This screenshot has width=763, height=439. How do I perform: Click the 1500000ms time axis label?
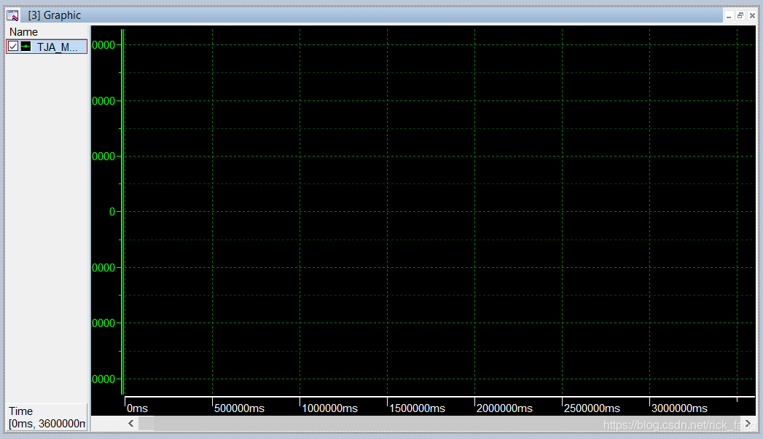click(x=418, y=408)
